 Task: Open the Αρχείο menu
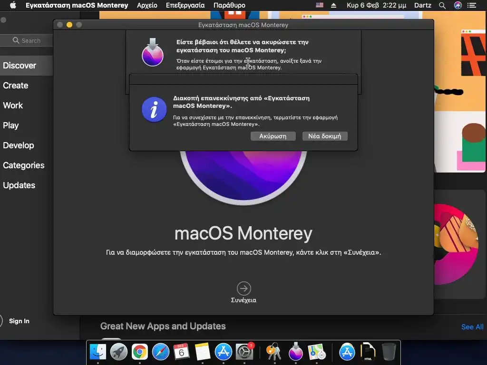pos(147,5)
